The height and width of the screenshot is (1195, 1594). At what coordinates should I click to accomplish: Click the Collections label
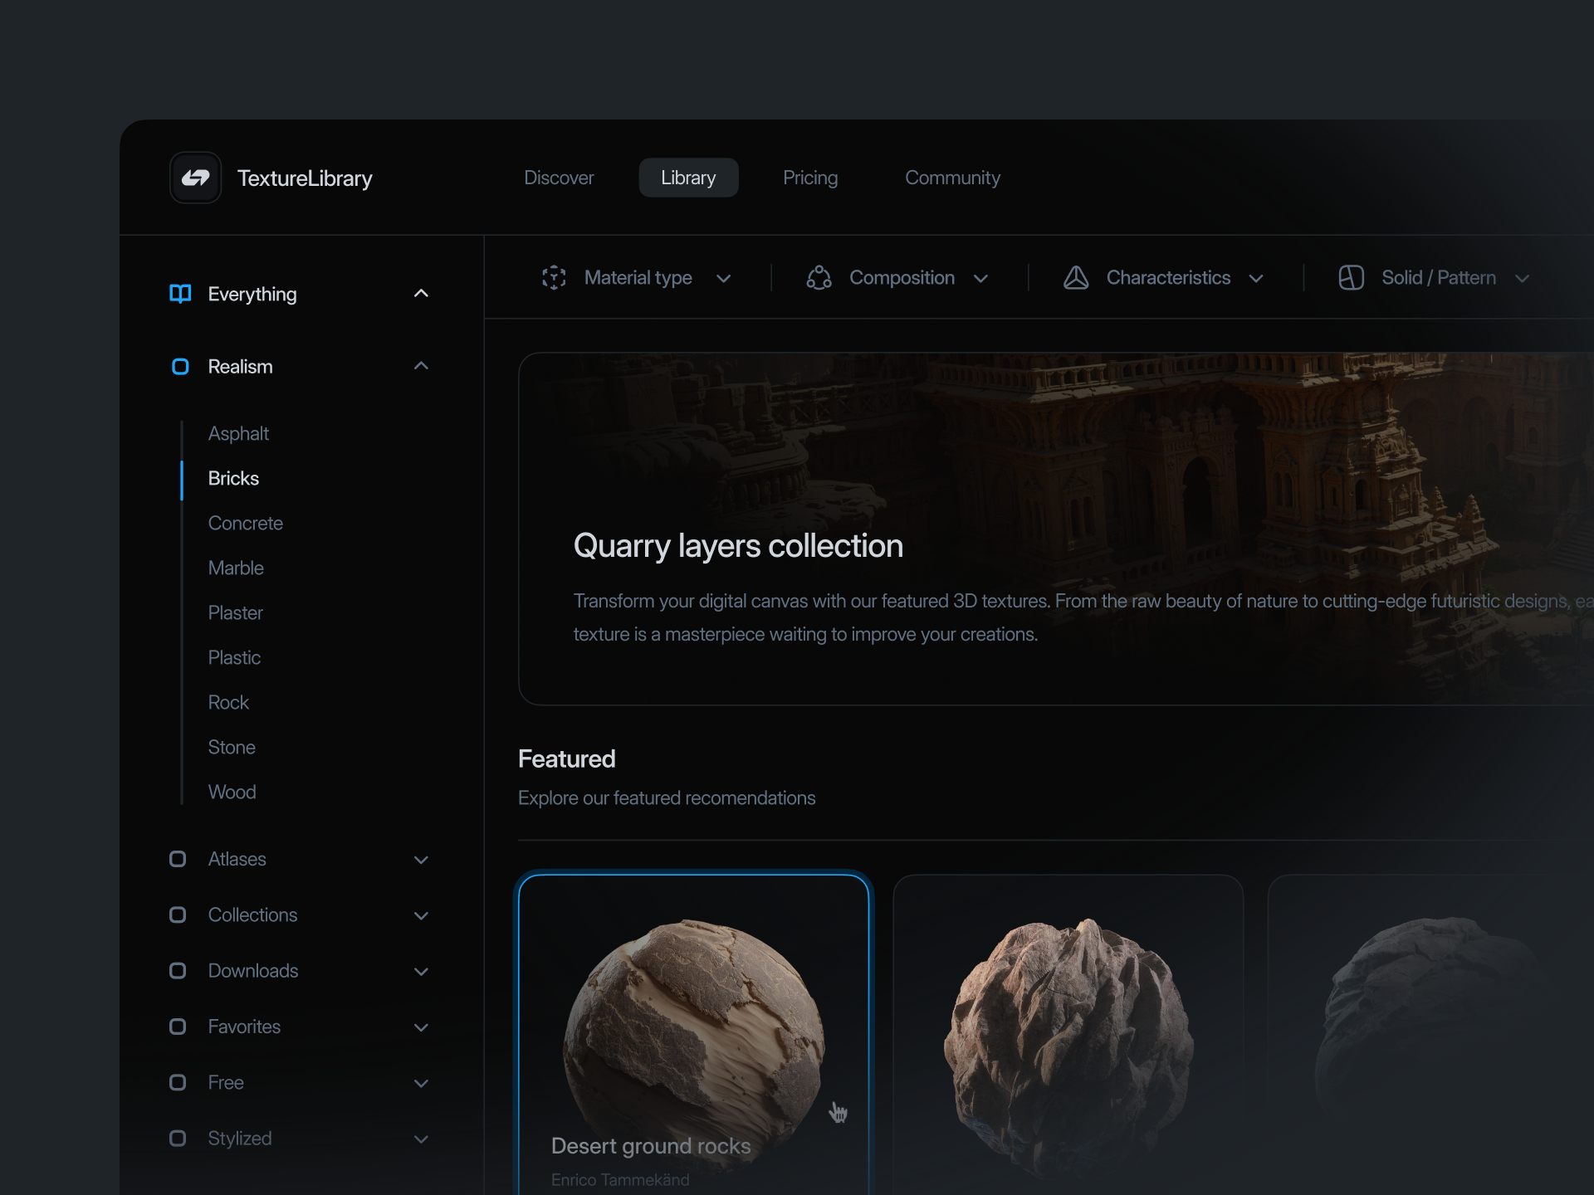pyautogui.click(x=252, y=915)
